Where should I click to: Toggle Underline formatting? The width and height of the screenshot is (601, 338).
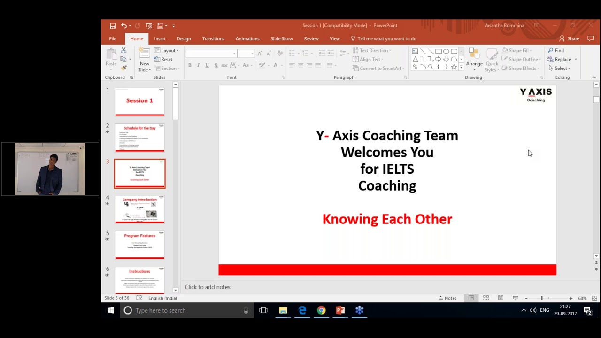(x=207, y=65)
